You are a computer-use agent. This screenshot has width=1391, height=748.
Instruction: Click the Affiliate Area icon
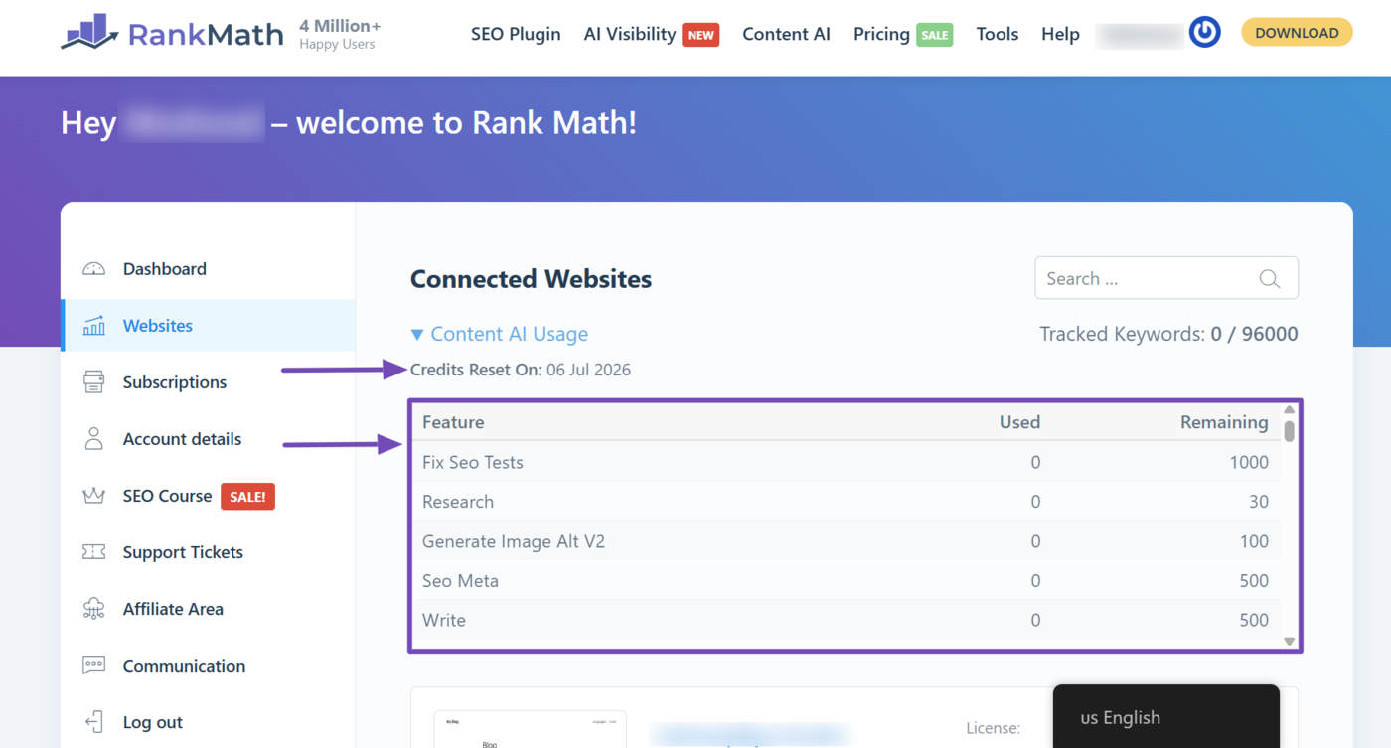point(94,609)
